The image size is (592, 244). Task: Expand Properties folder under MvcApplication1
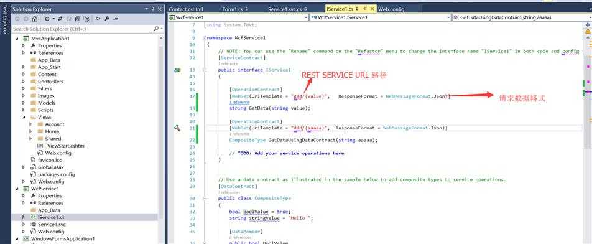[x=24, y=45]
